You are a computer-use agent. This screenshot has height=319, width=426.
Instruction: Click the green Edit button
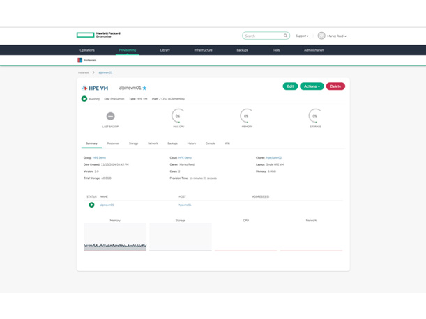(290, 86)
